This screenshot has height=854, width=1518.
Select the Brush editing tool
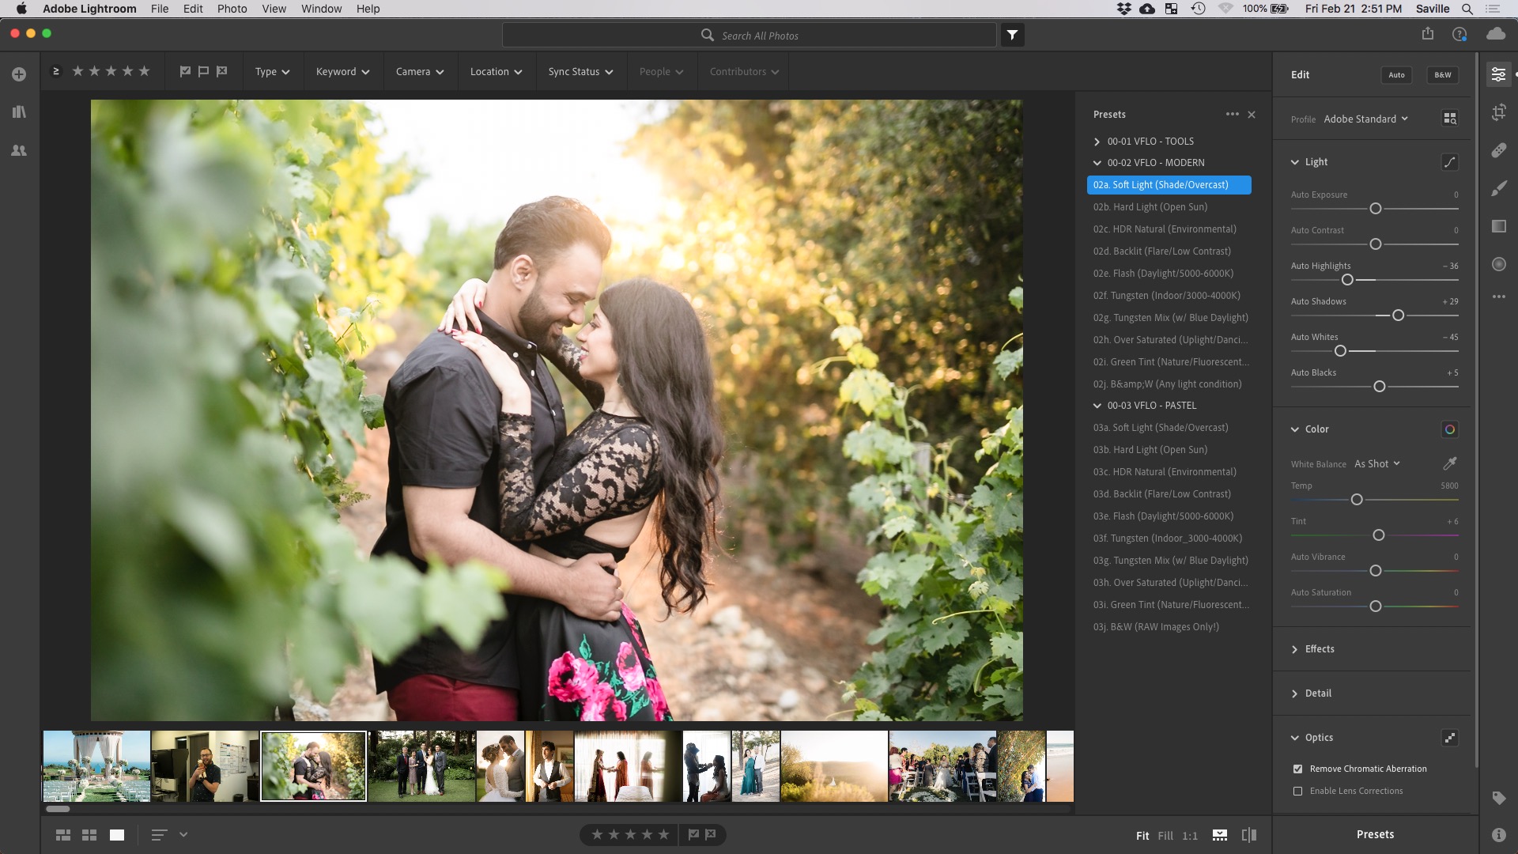click(x=1499, y=188)
